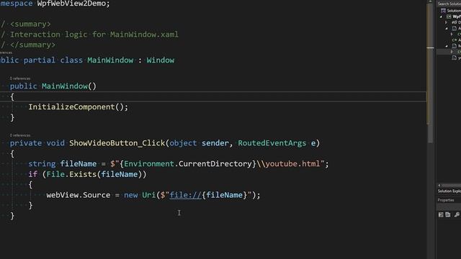The height and width of the screenshot is (259, 461).
Task: Click 'youtube.html' in the string literal
Action: 292,163
